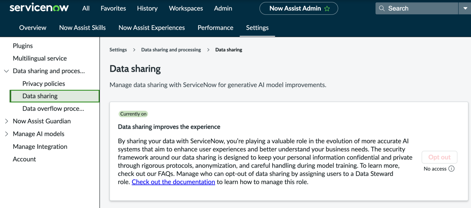Switch to Now Assist Experiences tab
The height and width of the screenshot is (208, 471).
click(152, 28)
